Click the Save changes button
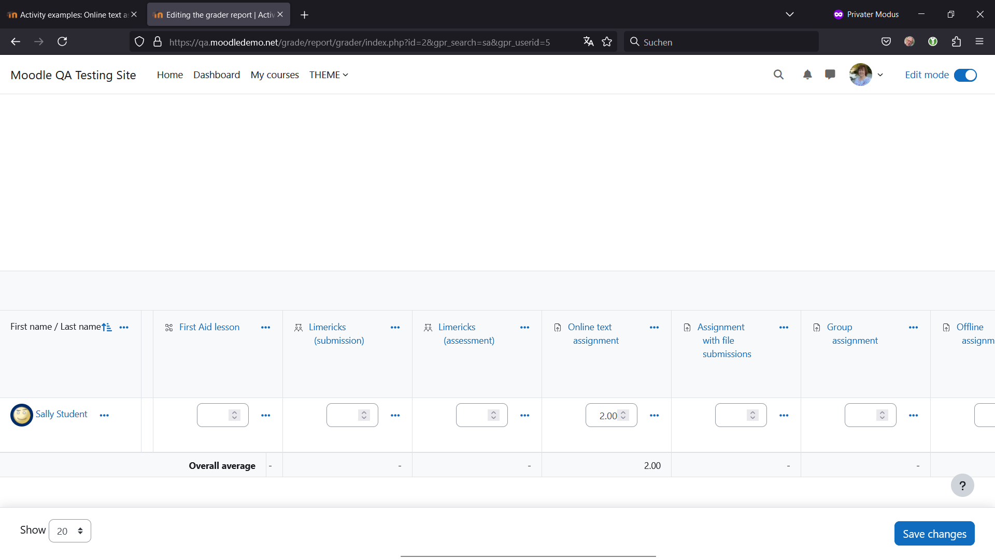This screenshot has height=559, width=995. (934, 534)
